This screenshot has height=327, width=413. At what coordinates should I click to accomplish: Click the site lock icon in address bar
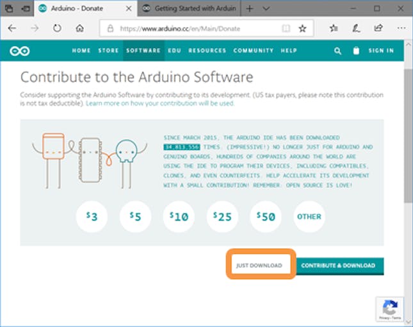click(110, 28)
